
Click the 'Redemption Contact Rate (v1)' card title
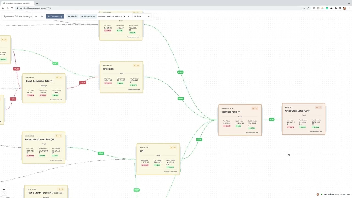40,139
